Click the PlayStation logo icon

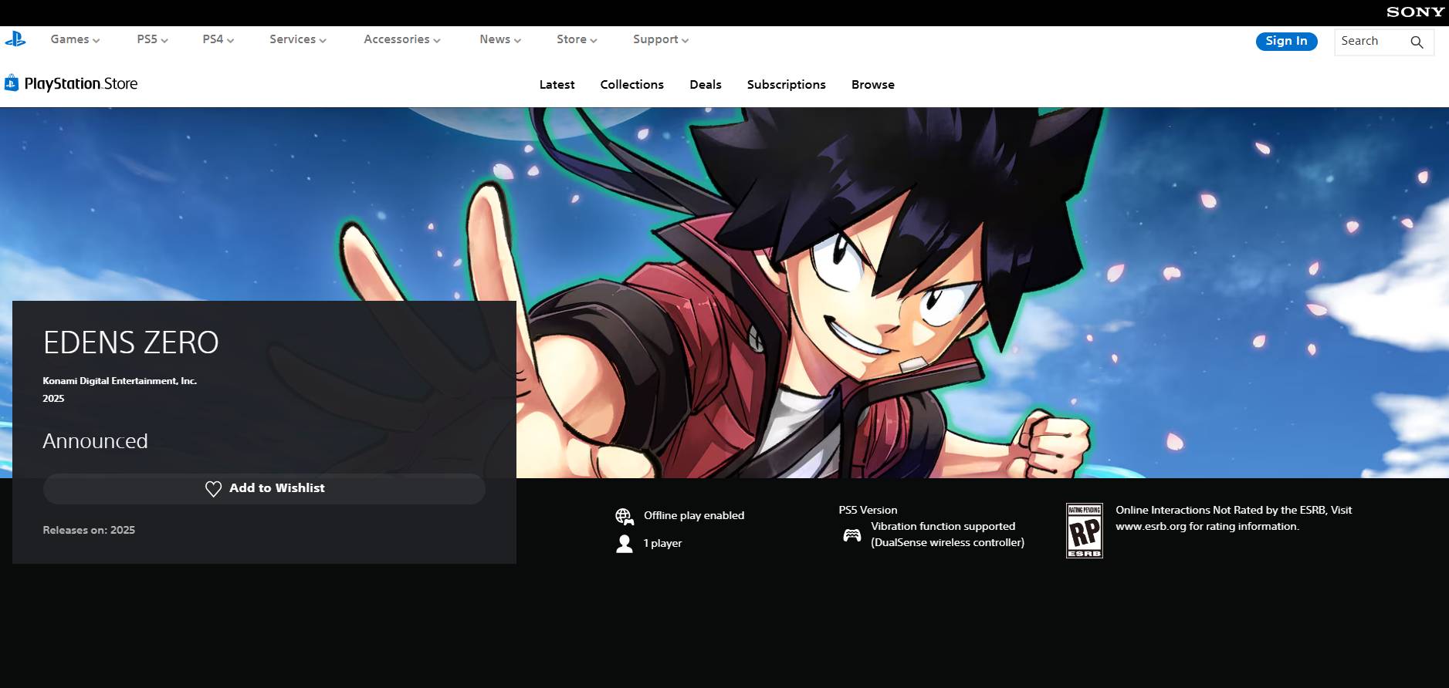pos(15,39)
